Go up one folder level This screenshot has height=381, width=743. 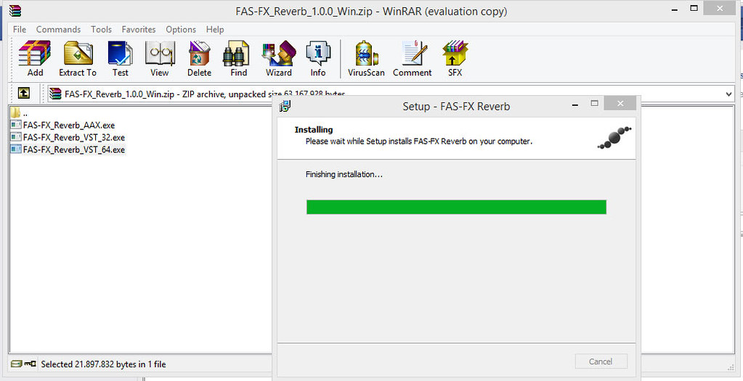24,94
